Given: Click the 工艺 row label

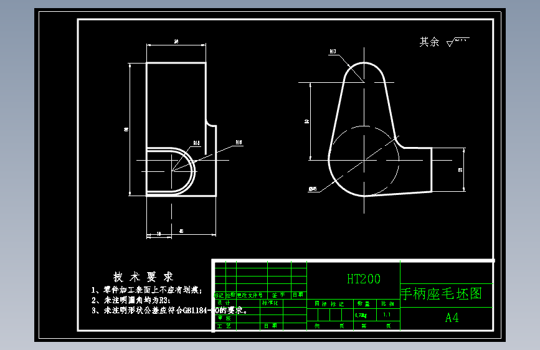Looking at the screenshot, I should click(224, 326).
